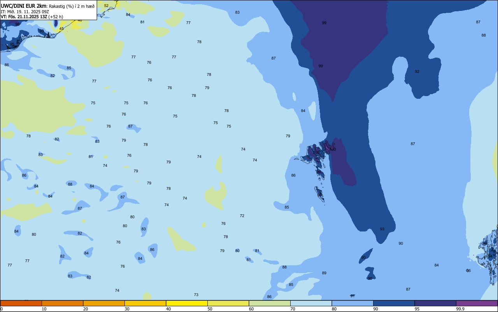Pick the pale blue 70–80 legend swatch
This screenshot has height=312, width=498.
coord(311,303)
